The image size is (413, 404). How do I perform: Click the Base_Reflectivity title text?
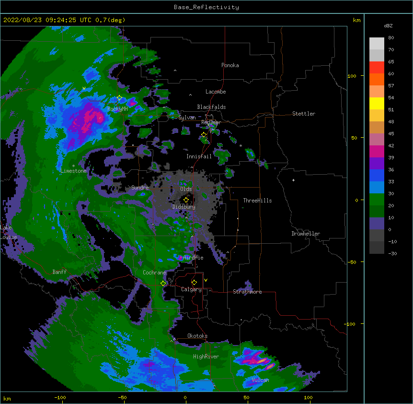(206, 7)
